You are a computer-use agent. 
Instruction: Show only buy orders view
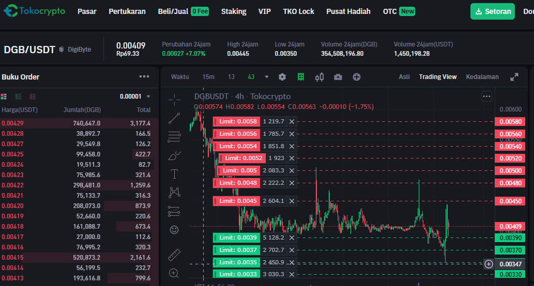pos(18,97)
